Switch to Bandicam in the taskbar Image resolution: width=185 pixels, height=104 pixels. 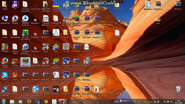tap(62, 101)
